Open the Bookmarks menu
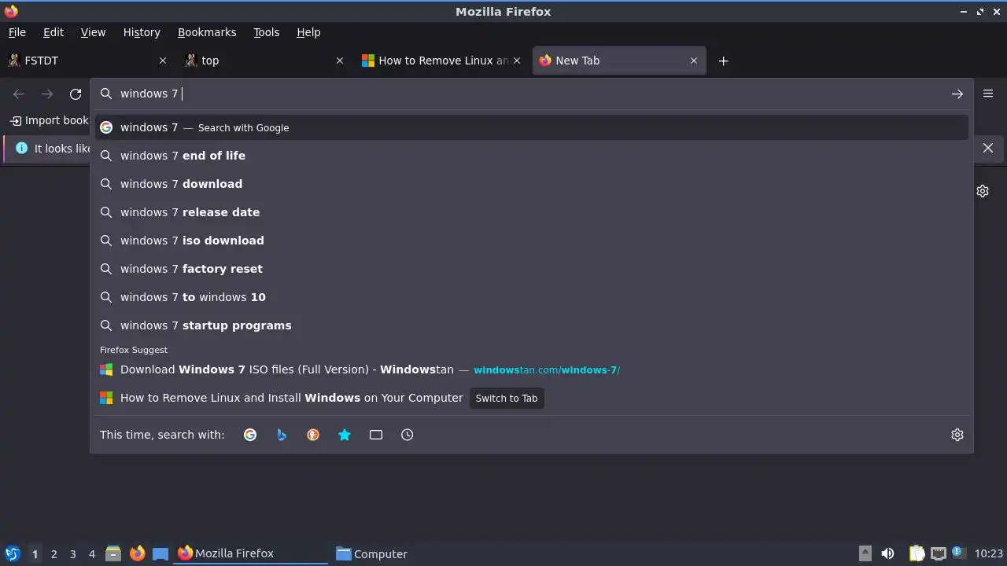 pyautogui.click(x=207, y=32)
